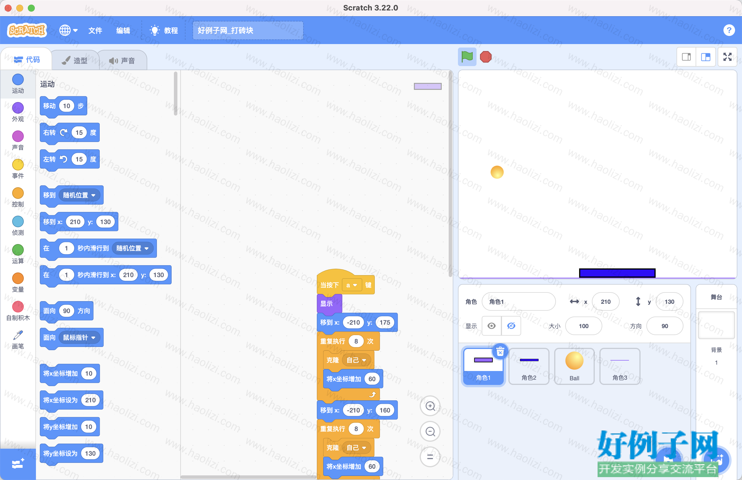Click the 方向 direction field 90
742x480 pixels.
tap(664, 326)
